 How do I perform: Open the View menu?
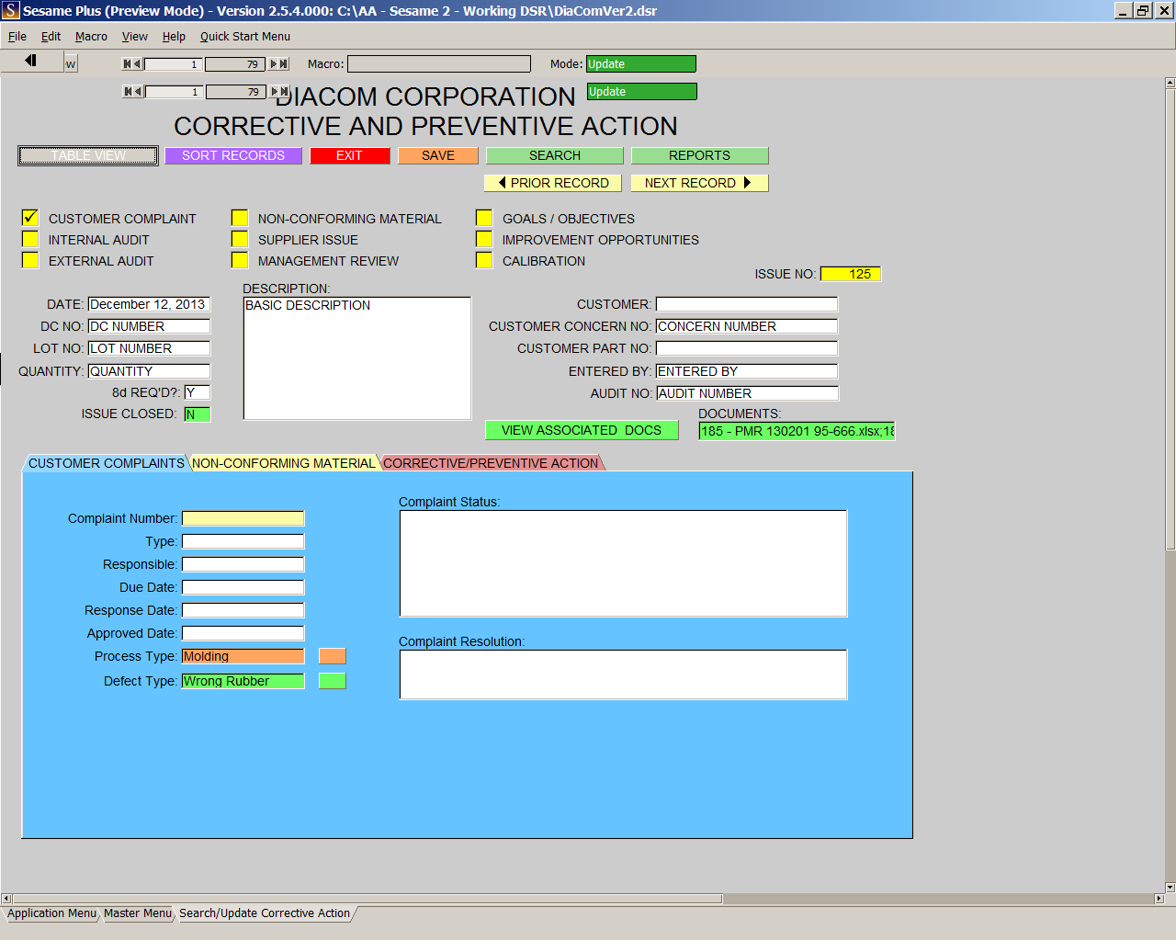(x=134, y=37)
